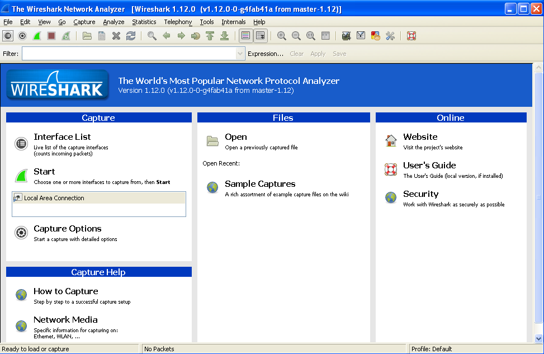
Task: Visit the project Website link
Action: pyautogui.click(x=420, y=137)
